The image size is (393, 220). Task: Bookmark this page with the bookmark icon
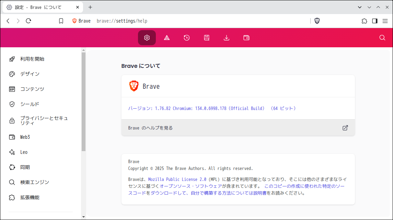pyautogui.click(x=61, y=21)
